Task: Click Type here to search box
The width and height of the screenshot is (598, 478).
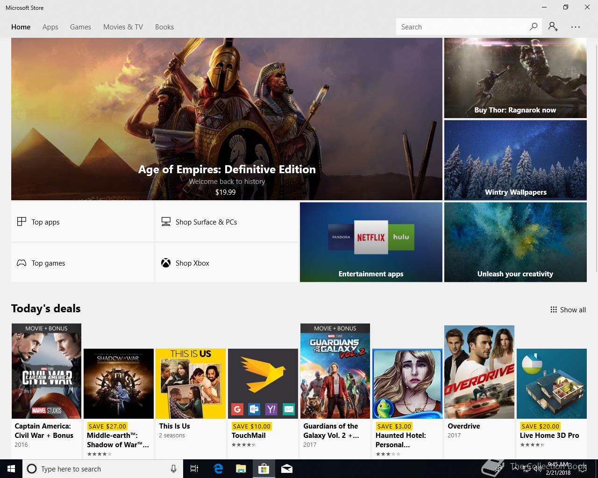Action: [x=102, y=469]
